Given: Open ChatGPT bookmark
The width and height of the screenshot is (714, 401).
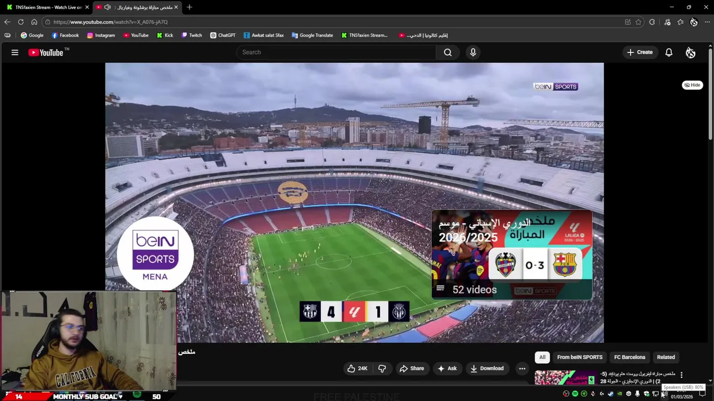Looking at the screenshot, I should pyautogui.click(x=223, y=35).
